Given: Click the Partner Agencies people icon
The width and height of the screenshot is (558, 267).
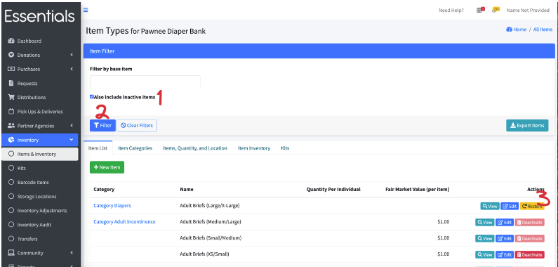Looking at the screenshot, I should point(11,126).
